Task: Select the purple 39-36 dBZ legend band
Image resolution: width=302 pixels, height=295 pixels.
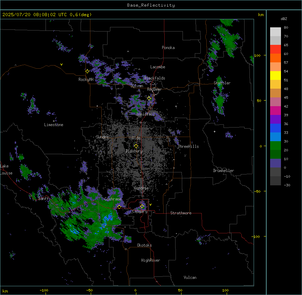Action: [x=275, y=119]
